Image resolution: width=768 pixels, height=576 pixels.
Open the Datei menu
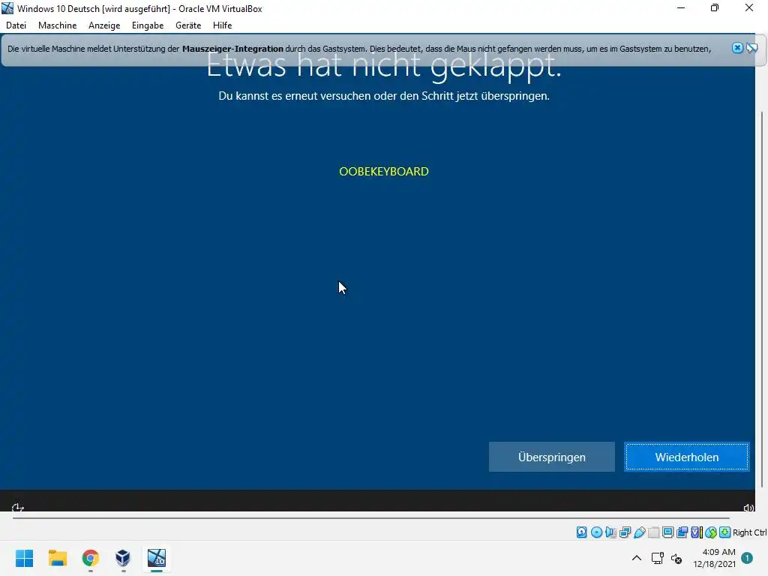tap(16, 25)
